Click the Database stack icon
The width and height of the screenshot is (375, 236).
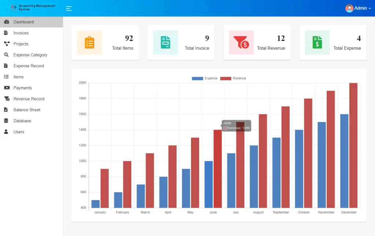coord(6,121)
